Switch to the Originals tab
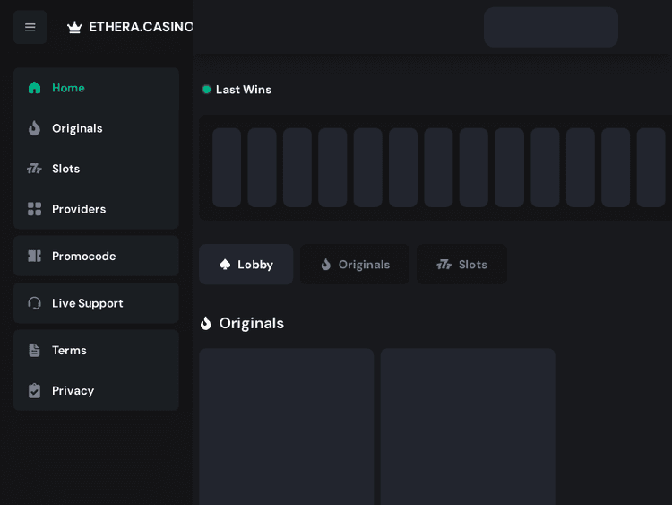This screenshot has height=505, width=672. (x=355, y=265)
